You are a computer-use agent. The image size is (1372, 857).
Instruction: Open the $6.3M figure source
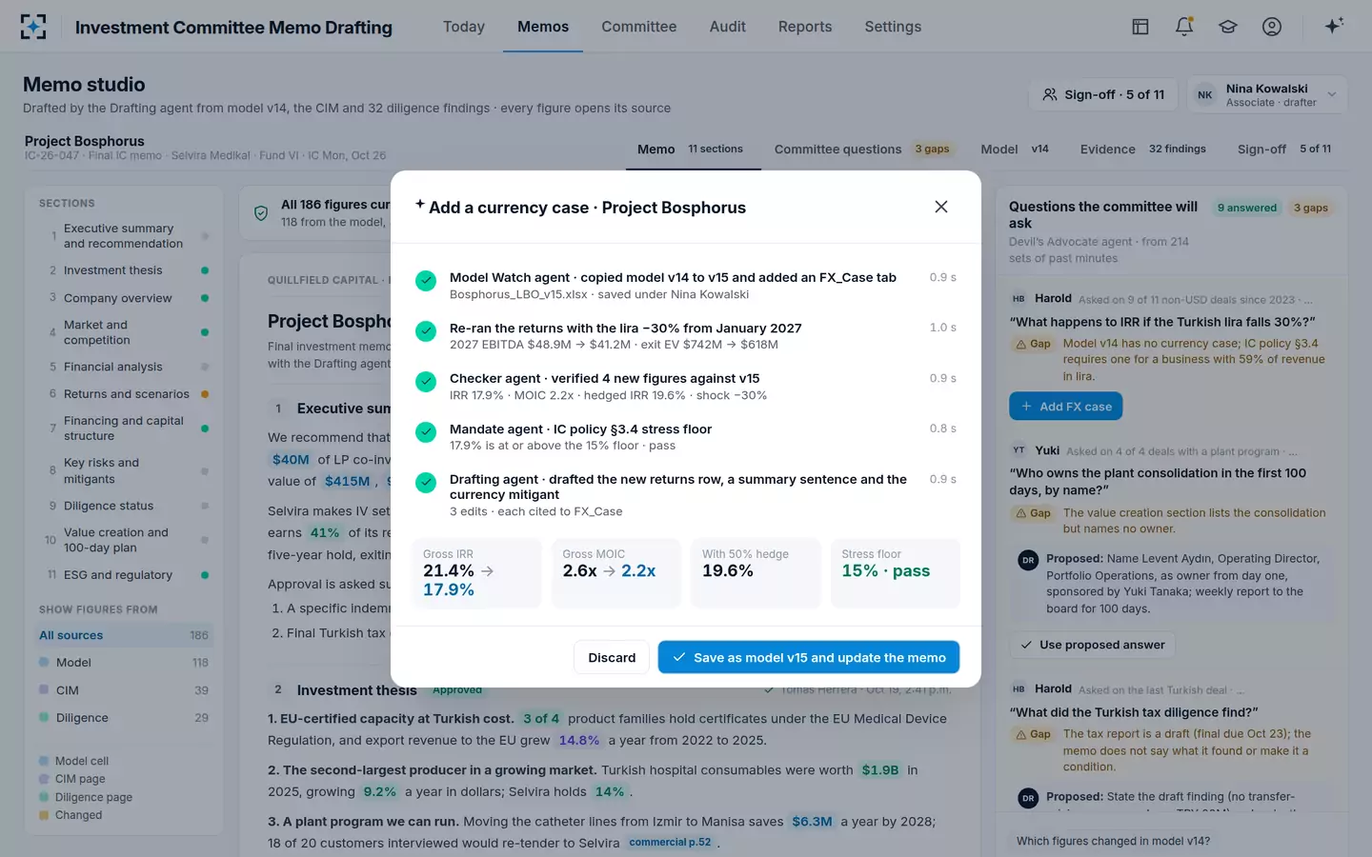[812, 822]
